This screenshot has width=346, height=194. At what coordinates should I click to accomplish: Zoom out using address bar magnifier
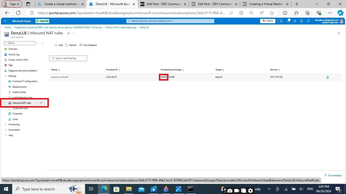[x=251, y=13]
